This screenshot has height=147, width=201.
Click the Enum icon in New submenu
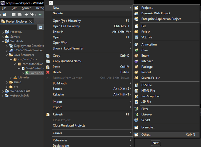pyautogui.click(x=136, y=56)
